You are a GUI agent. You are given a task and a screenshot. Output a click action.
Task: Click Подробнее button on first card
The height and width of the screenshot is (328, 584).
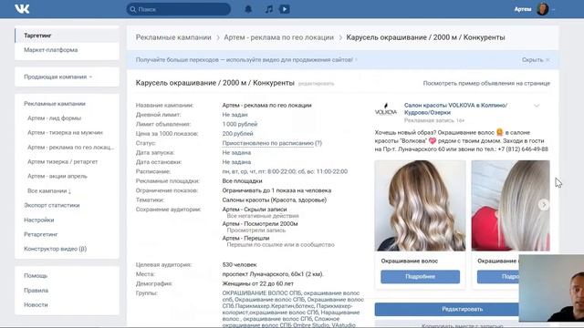point(420,277)
